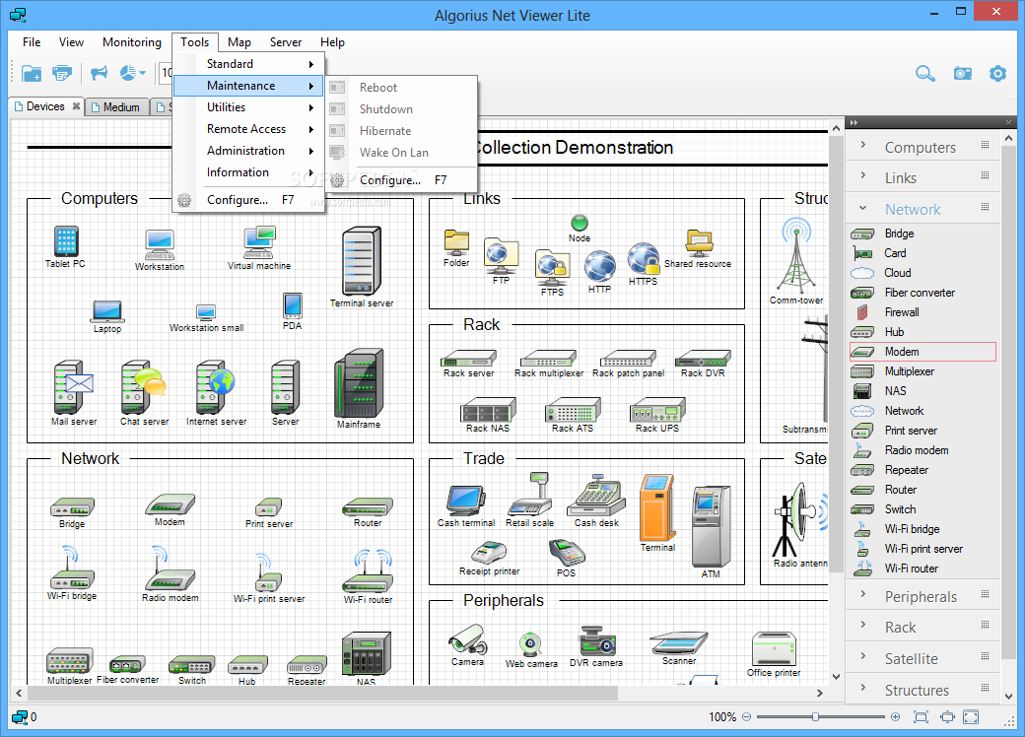The width and height of the screenshot is (1025, 737).
Task: Collapse the side palette with double-arrow
Action: pyautogui.click(x=854, y=122)
